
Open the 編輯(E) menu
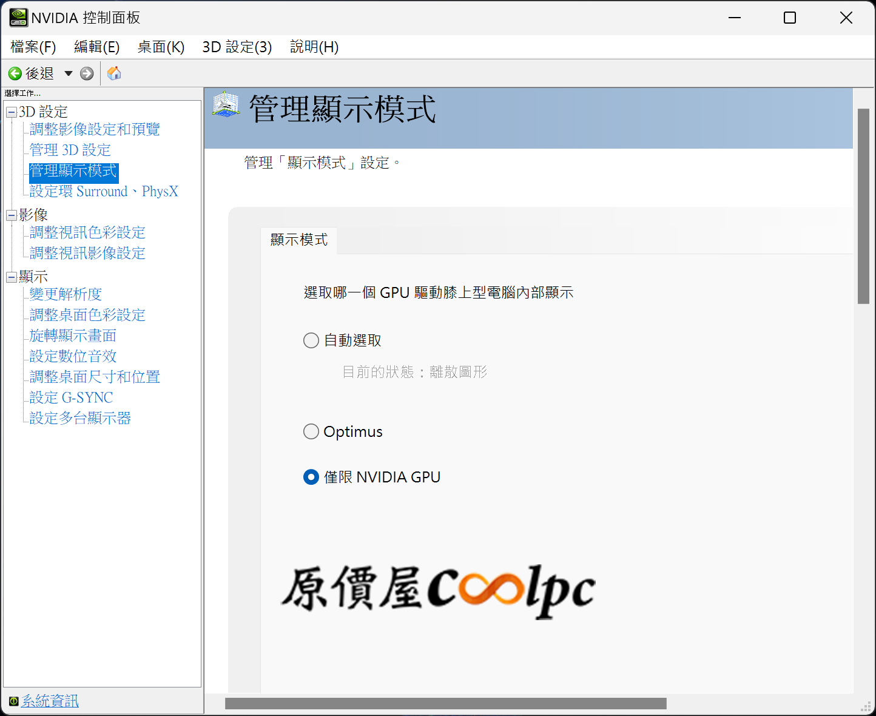coord(96,47)
